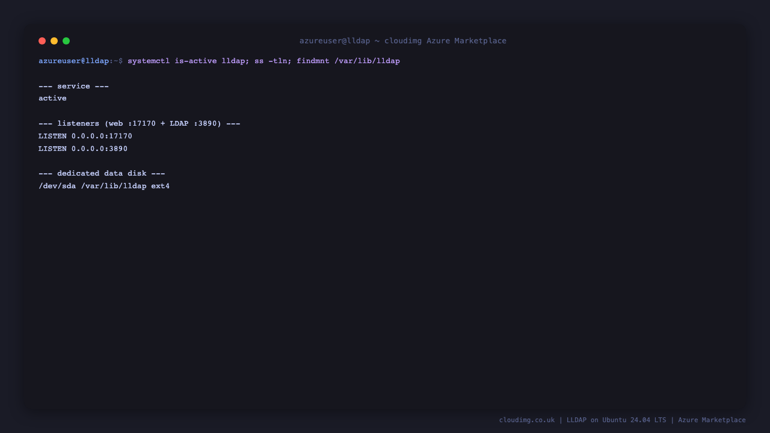The height and width of the screenshot is (433, 770).
Task: Click the '--- dedicated data disk ---' header
Action: (102, 174)
